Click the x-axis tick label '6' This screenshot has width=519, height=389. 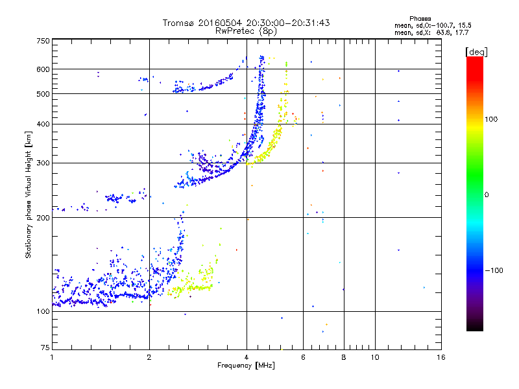[303, 357]
